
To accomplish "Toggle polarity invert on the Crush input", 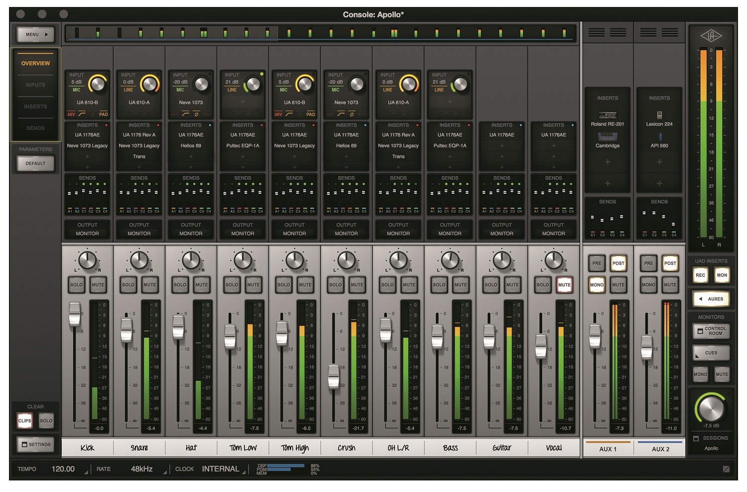I will [x=352, y=115].
